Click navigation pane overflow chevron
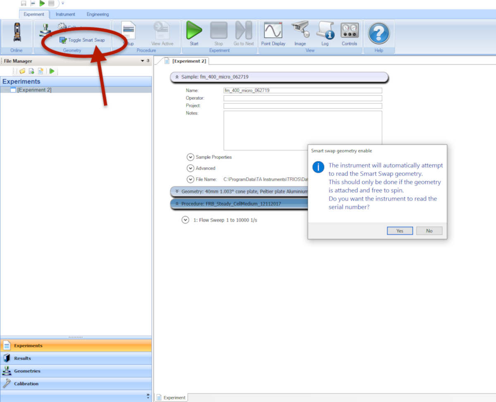 [x=148, y=396]
